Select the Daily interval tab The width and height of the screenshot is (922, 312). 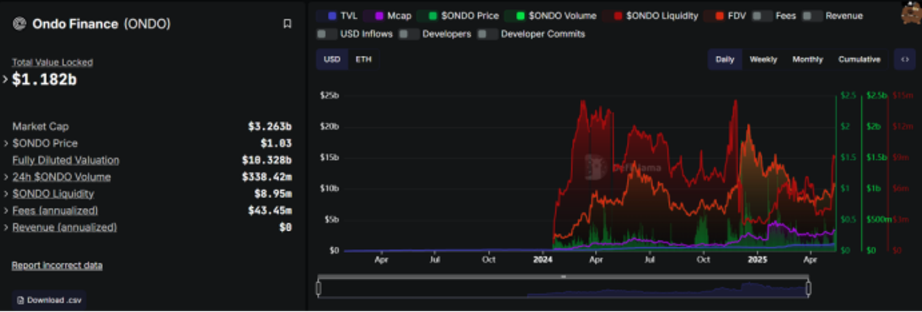click(725, 59)
